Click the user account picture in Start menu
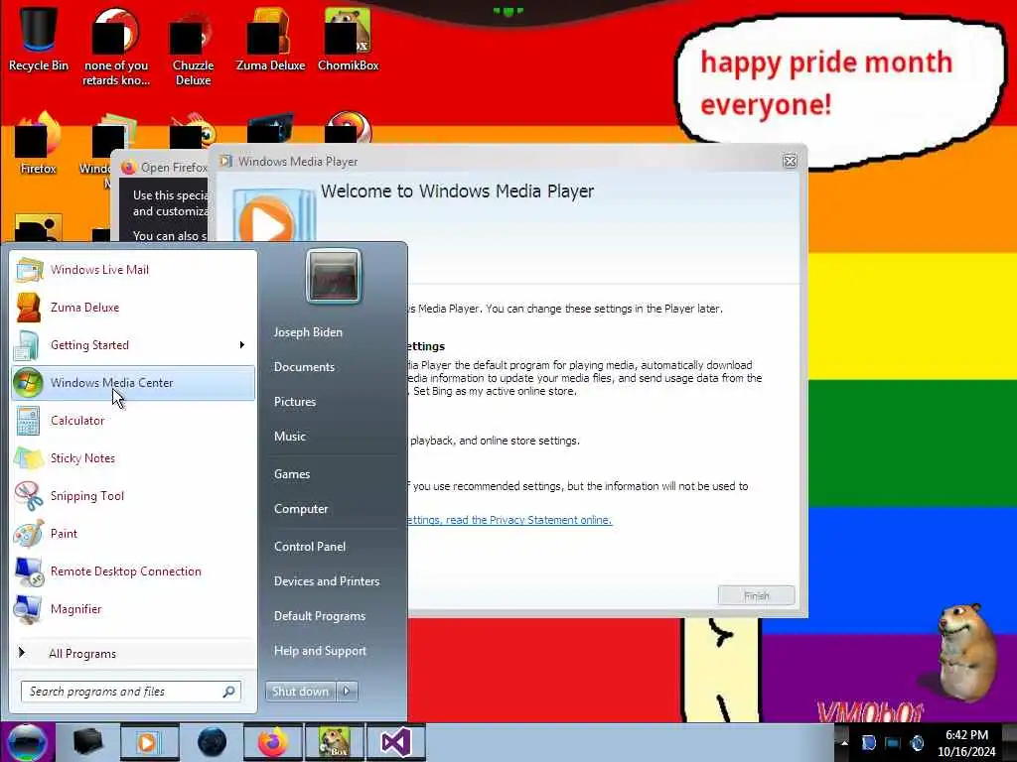1017x762 pixels. [334, 276]
